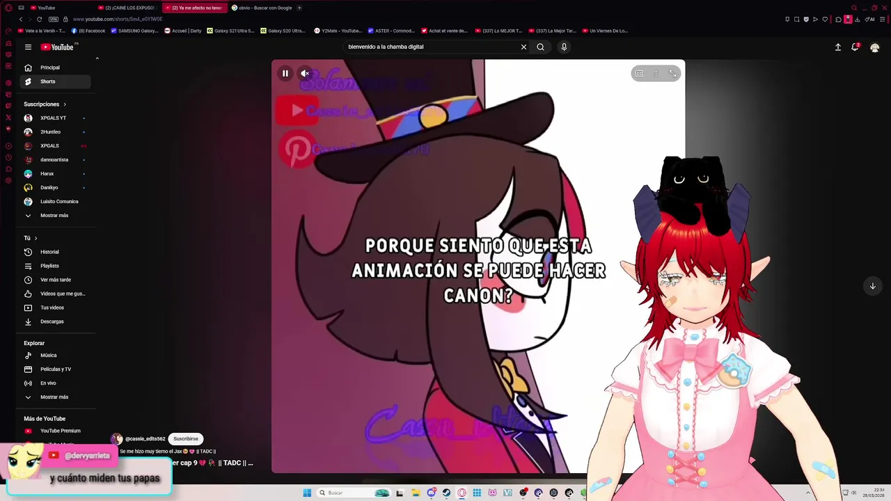Switch to the CAINE LOS EXPUSO tab
Image resolution: width=891 pixels, height=501 pixels.
pyautogui.click(x=128, y=8)
